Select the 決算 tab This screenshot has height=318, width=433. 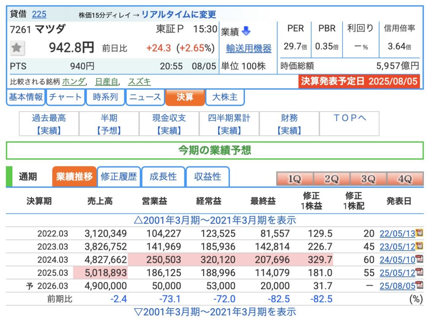coord(185,97)
